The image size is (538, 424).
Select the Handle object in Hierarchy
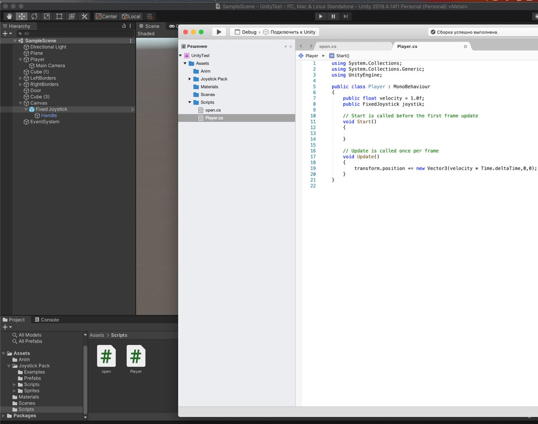click(49, 115)
